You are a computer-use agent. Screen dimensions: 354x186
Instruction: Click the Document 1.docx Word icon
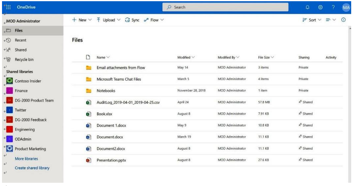pos(88,125)
